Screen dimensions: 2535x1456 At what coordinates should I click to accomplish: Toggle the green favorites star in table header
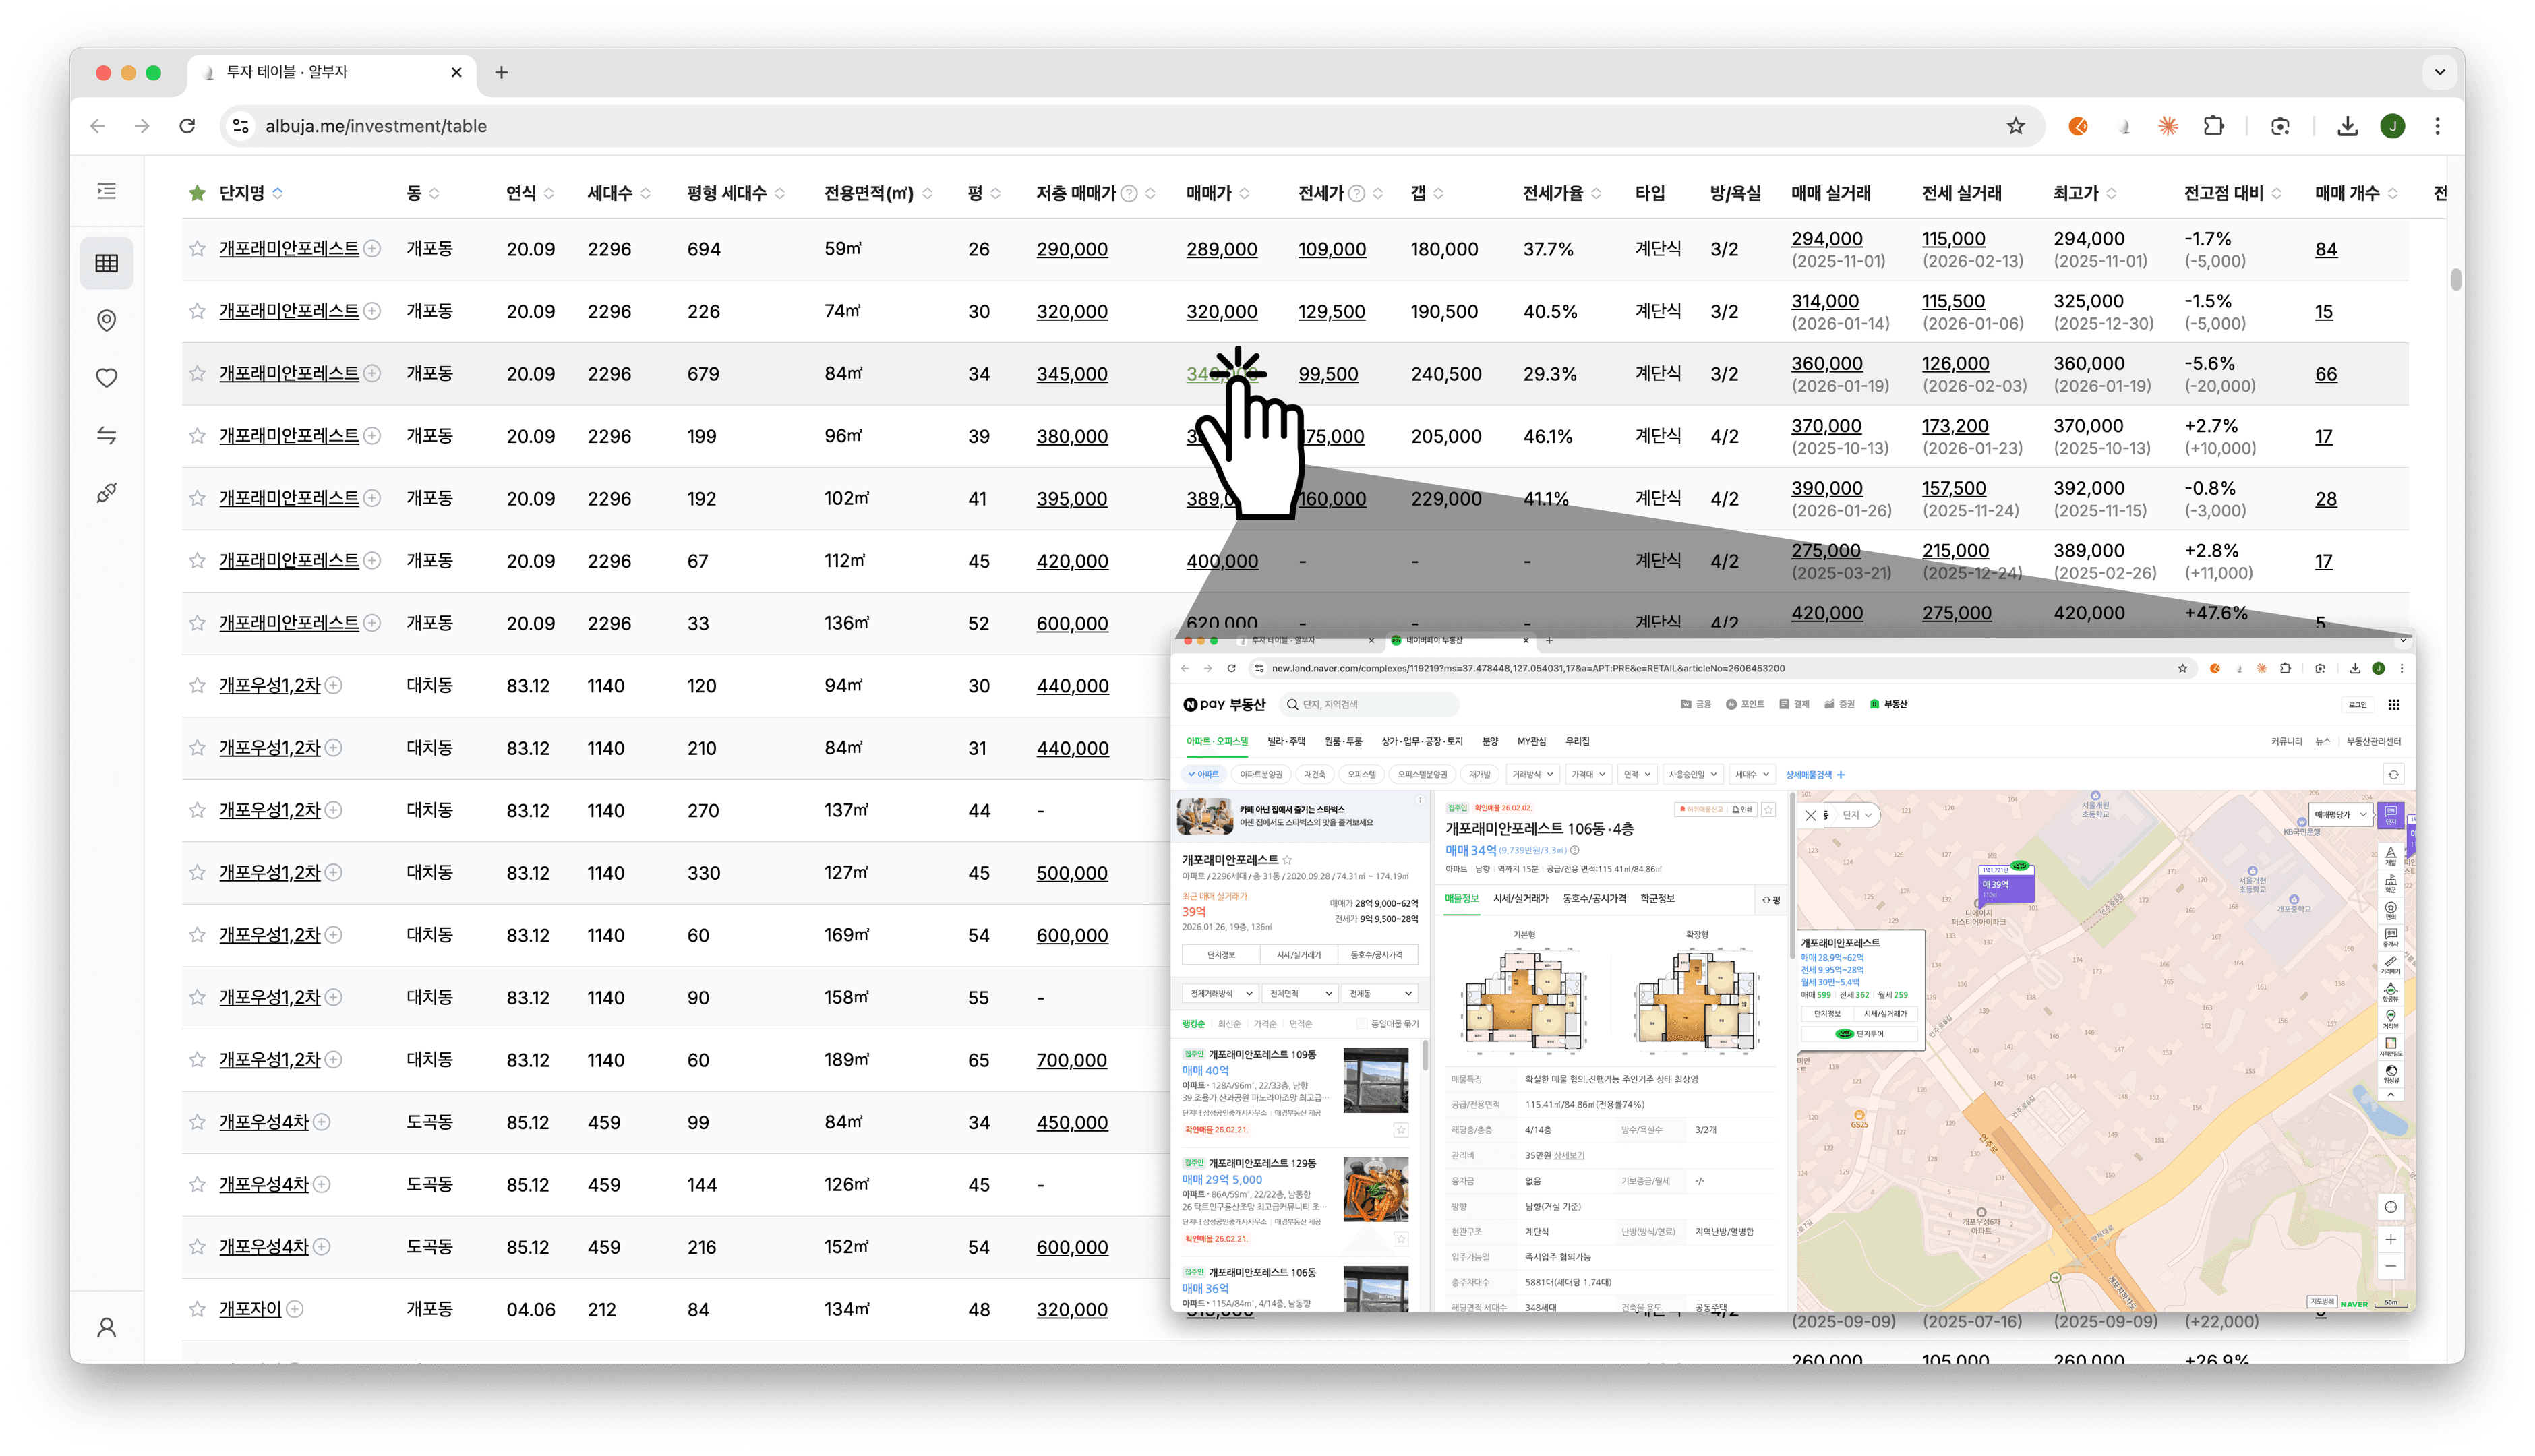197,193
